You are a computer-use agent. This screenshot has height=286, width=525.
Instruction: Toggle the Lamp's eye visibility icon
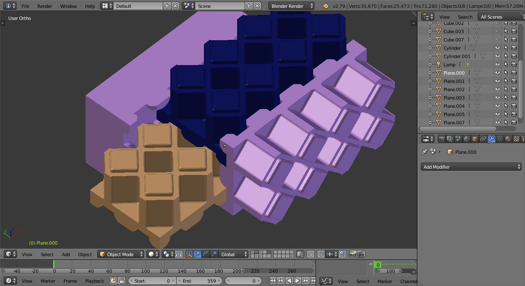pos(498,64)
